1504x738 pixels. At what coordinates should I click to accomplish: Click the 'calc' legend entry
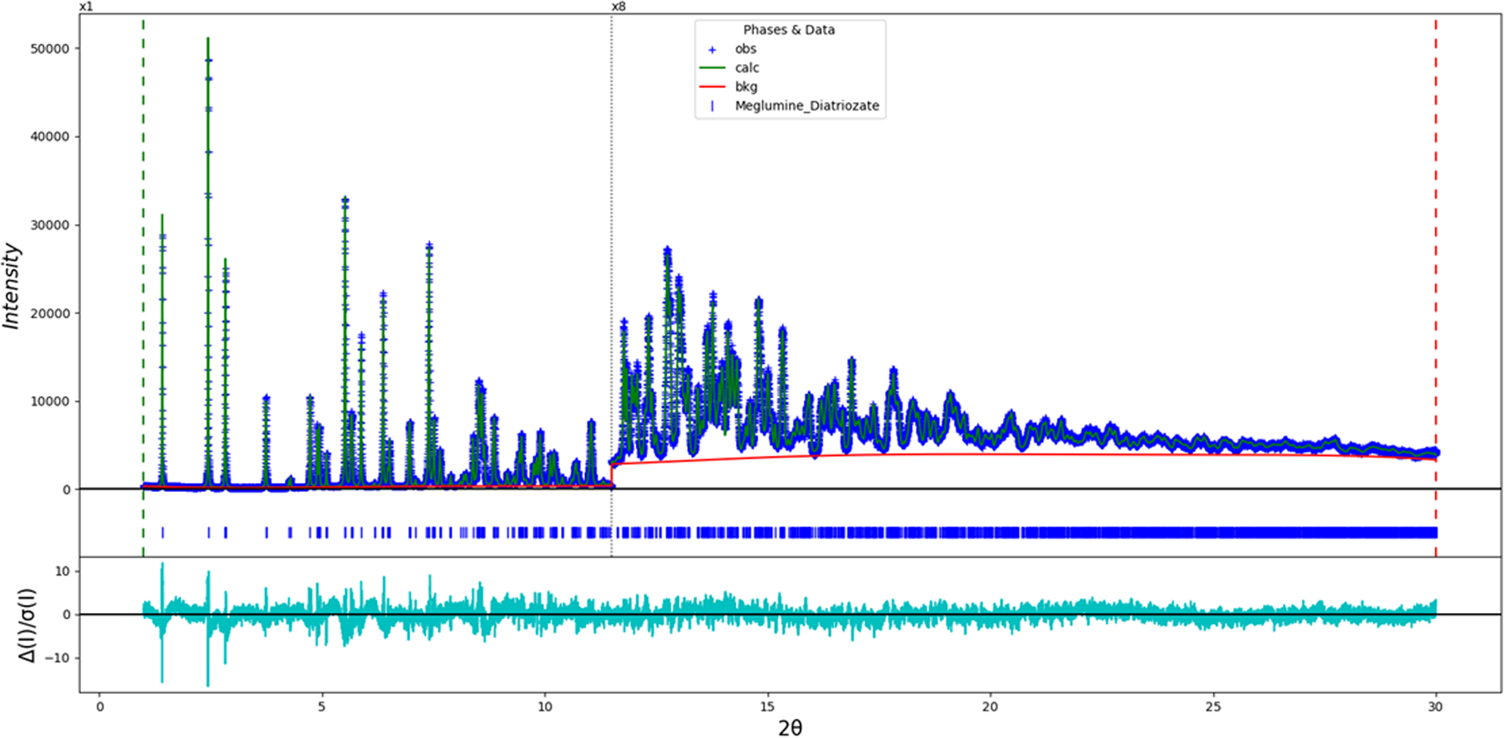coord(747,68)
